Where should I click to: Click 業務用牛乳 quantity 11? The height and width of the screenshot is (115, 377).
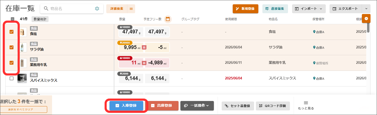point(134,63)
